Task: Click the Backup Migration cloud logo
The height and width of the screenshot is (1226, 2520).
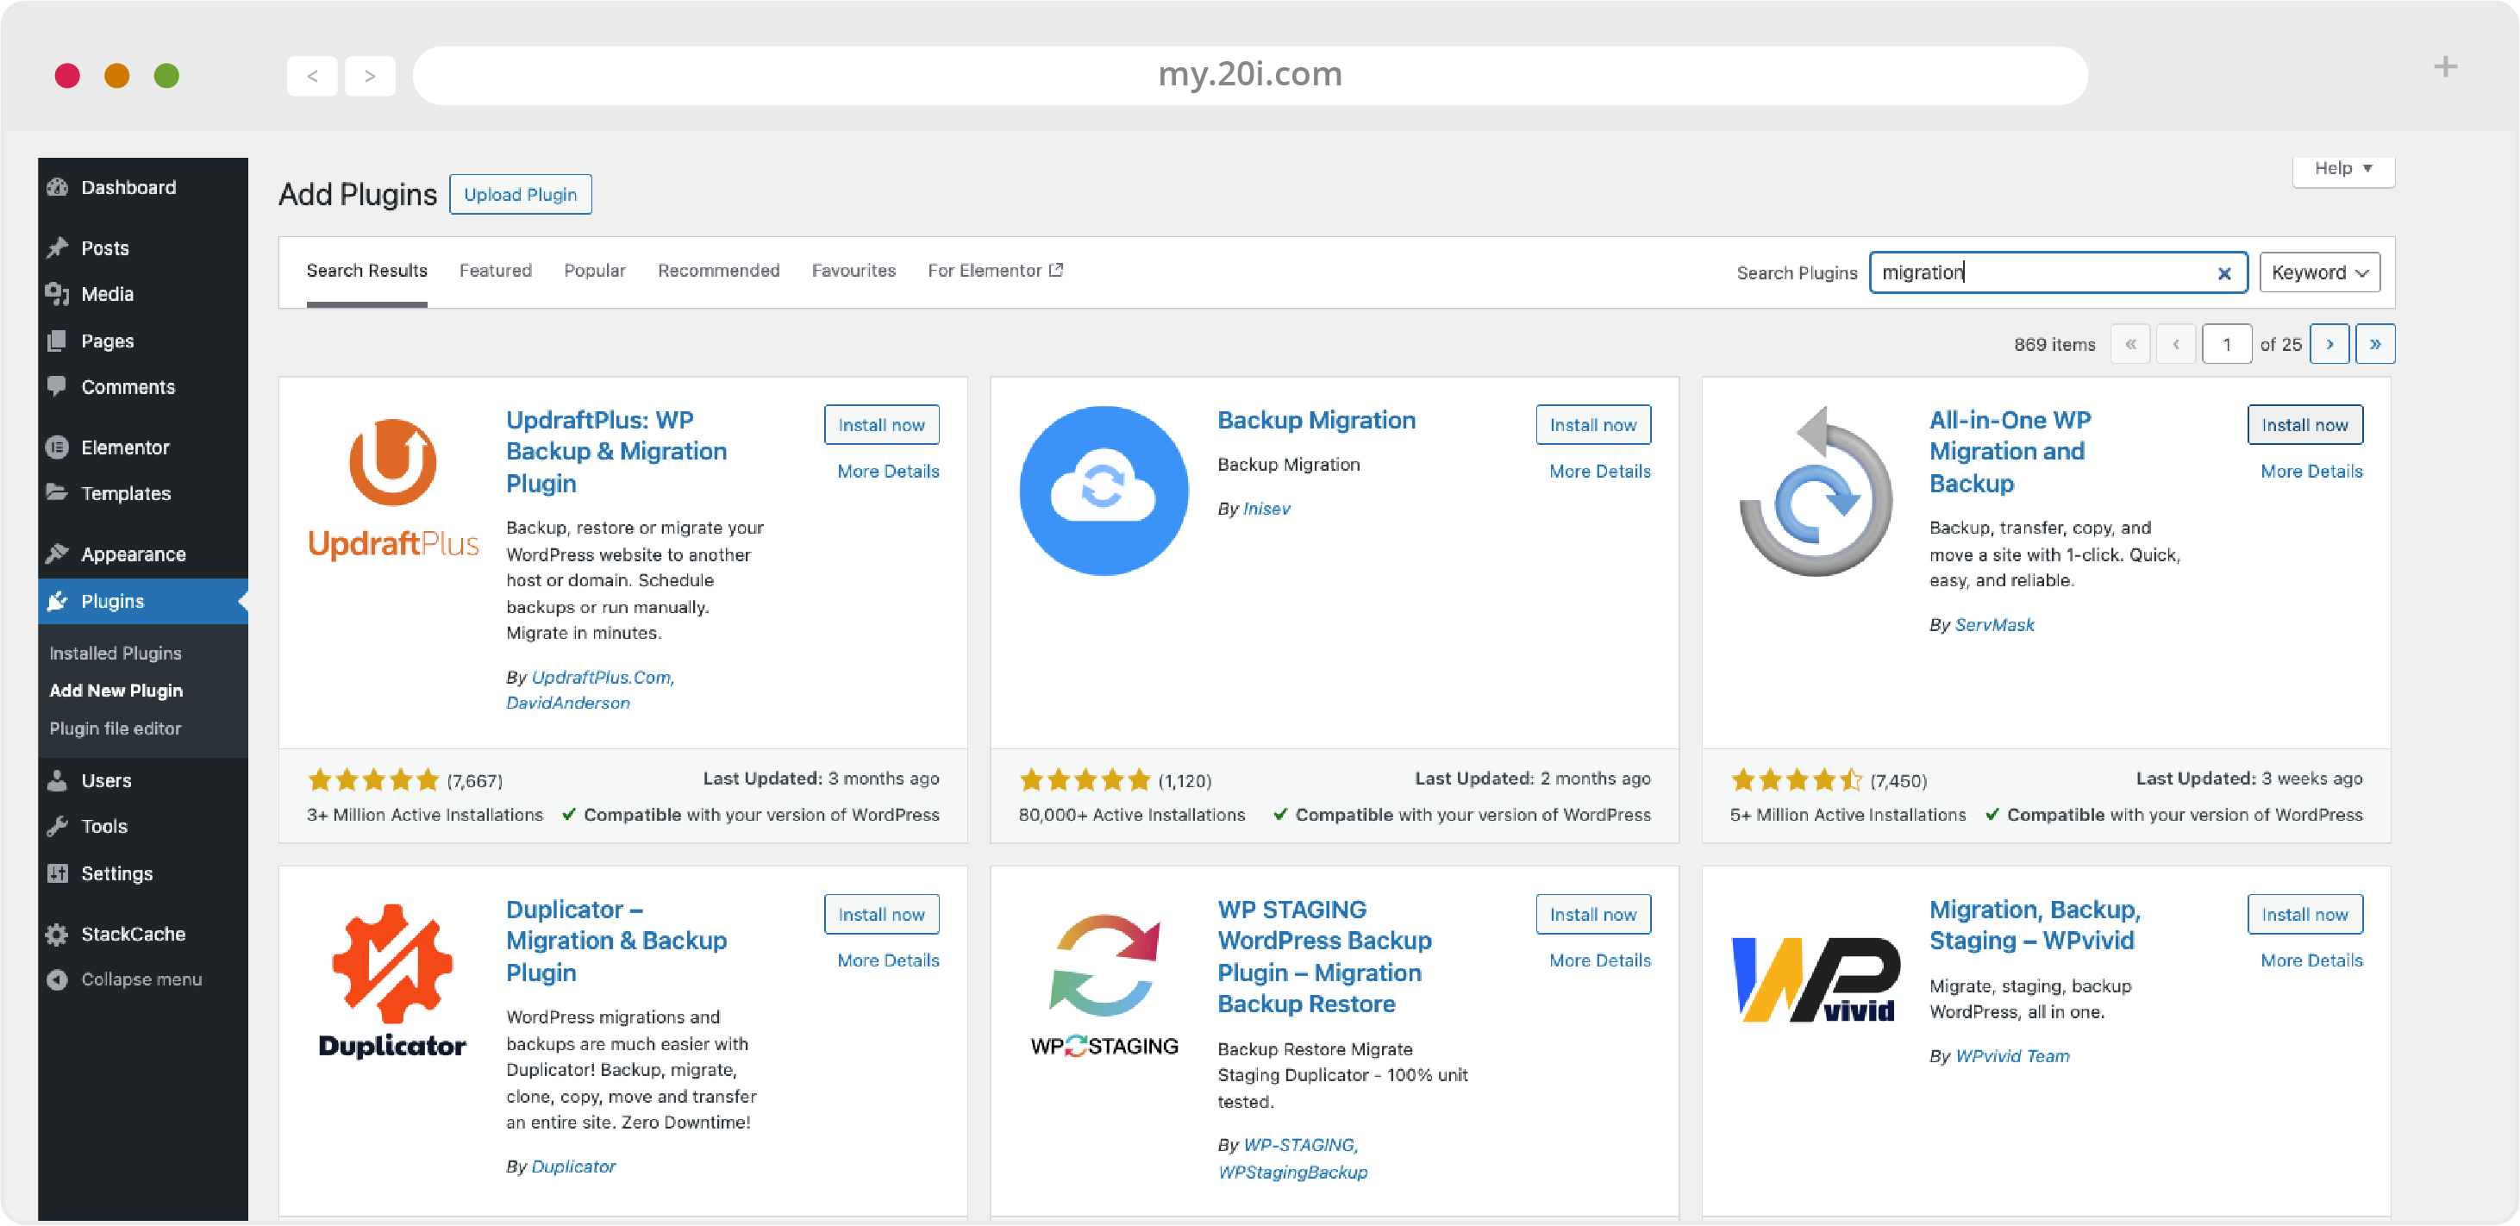Action: point(1104,491)
